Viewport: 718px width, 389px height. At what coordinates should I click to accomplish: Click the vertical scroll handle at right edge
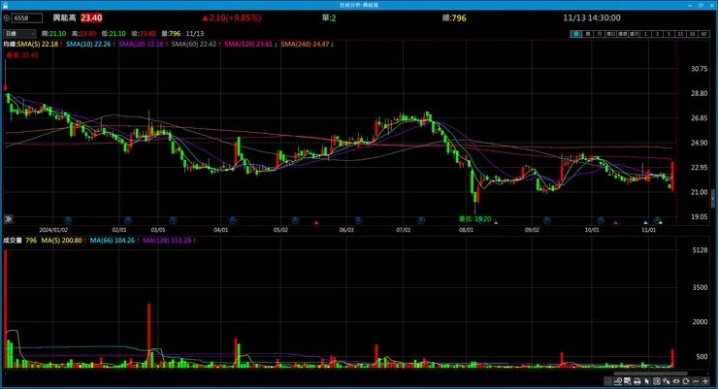[713, 199]
